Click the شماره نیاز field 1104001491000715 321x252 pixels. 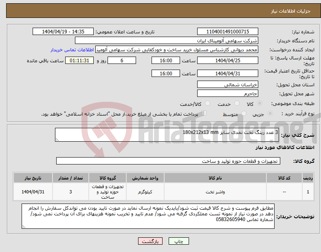coord(227,31)
